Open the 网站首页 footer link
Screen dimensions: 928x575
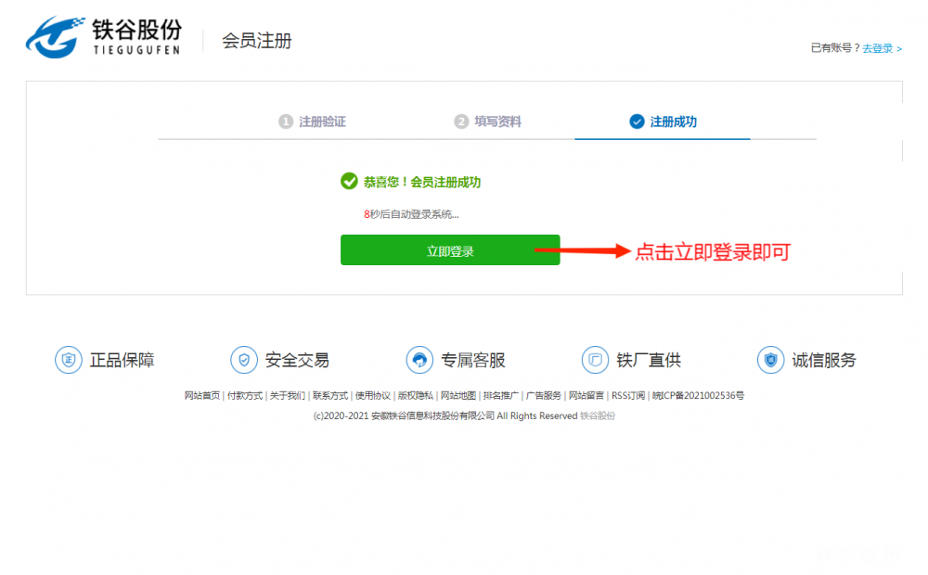202,395
